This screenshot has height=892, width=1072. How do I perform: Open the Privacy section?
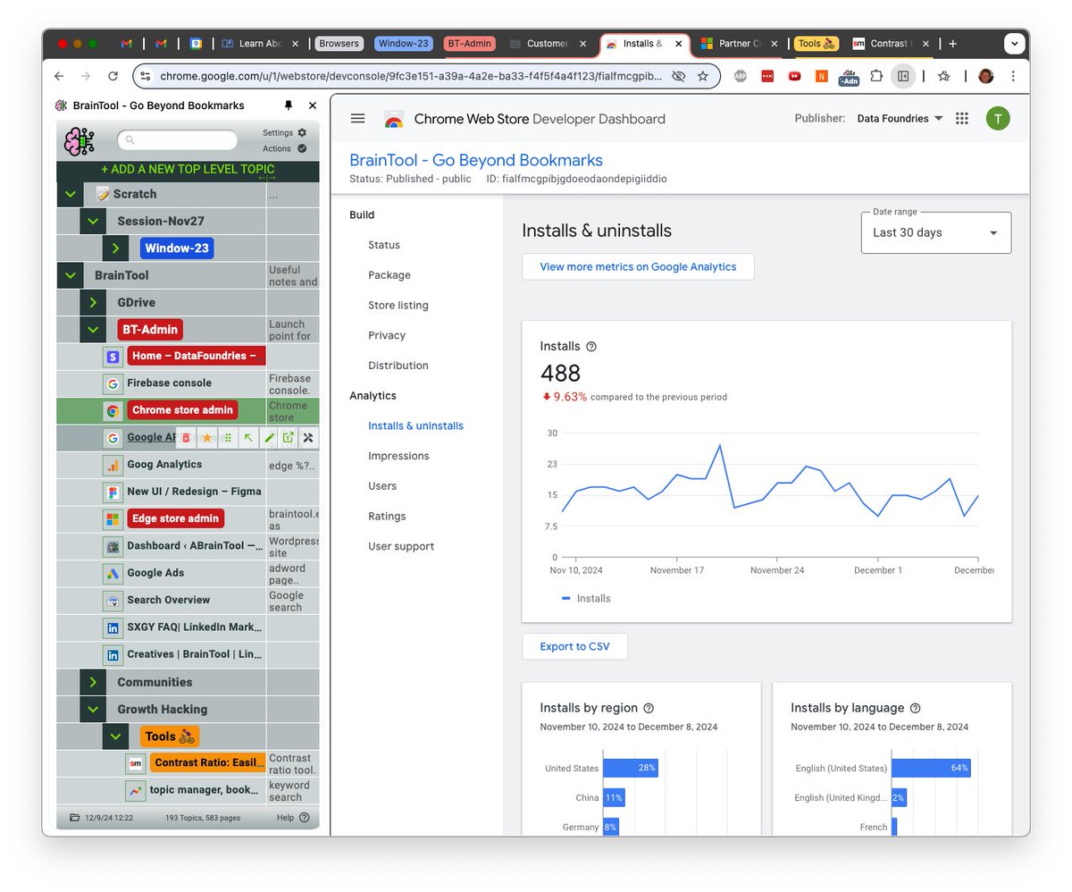click(x=387, y=335)
